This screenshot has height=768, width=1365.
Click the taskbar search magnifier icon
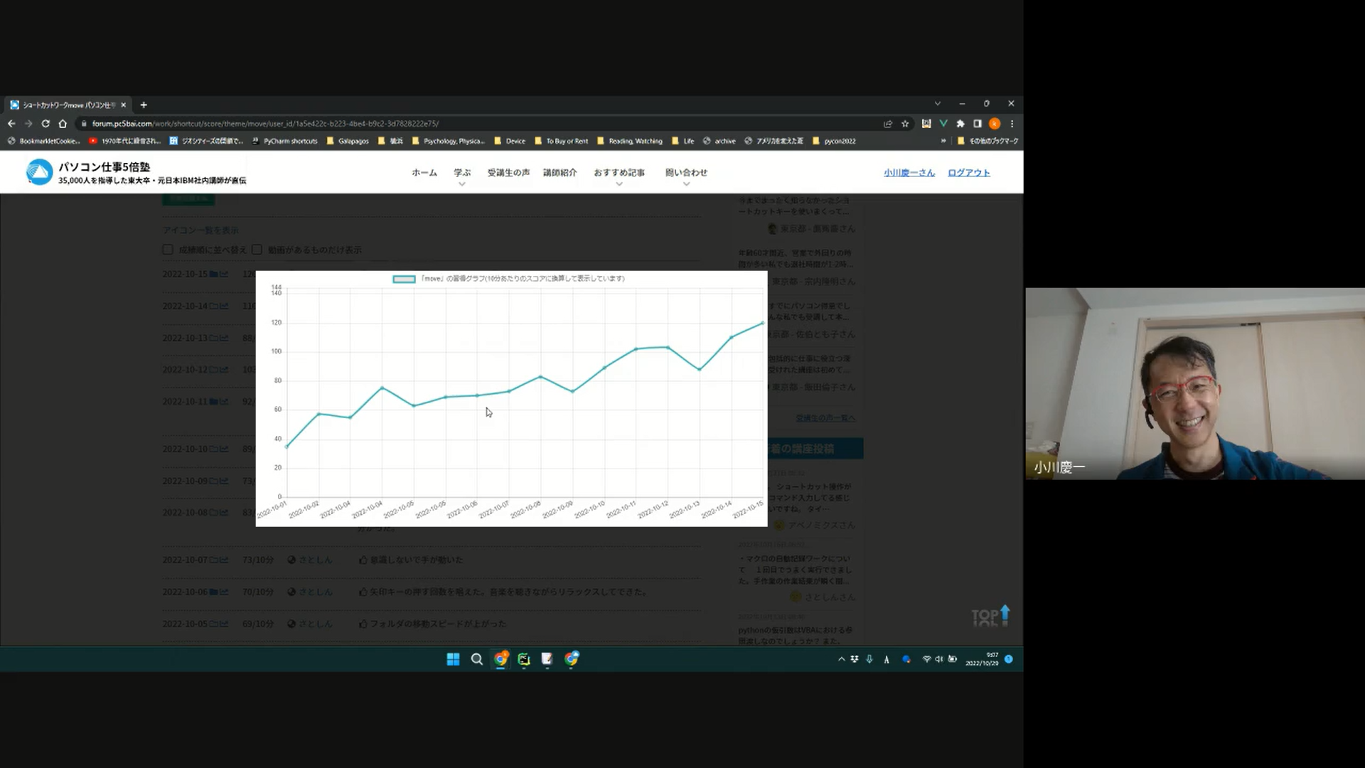click(477, 659)
